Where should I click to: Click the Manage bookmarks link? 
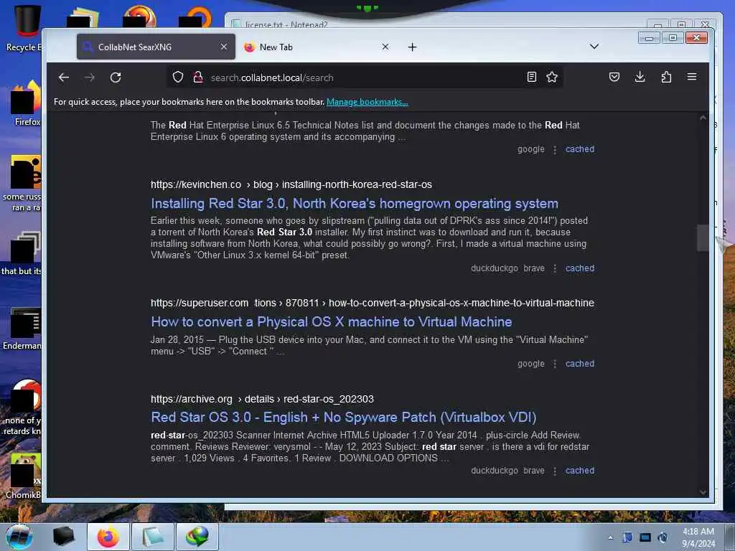point(367,102)
